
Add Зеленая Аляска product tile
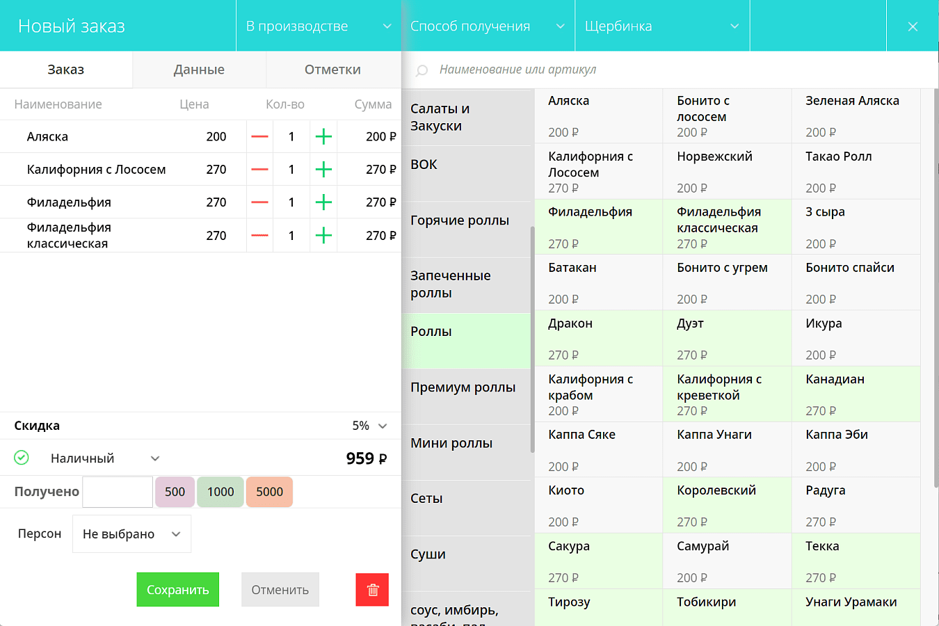(856, 116)
